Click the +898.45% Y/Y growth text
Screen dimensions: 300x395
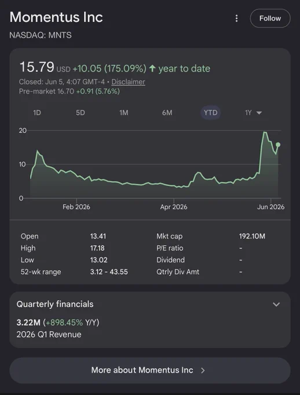(x=72, y=322)
